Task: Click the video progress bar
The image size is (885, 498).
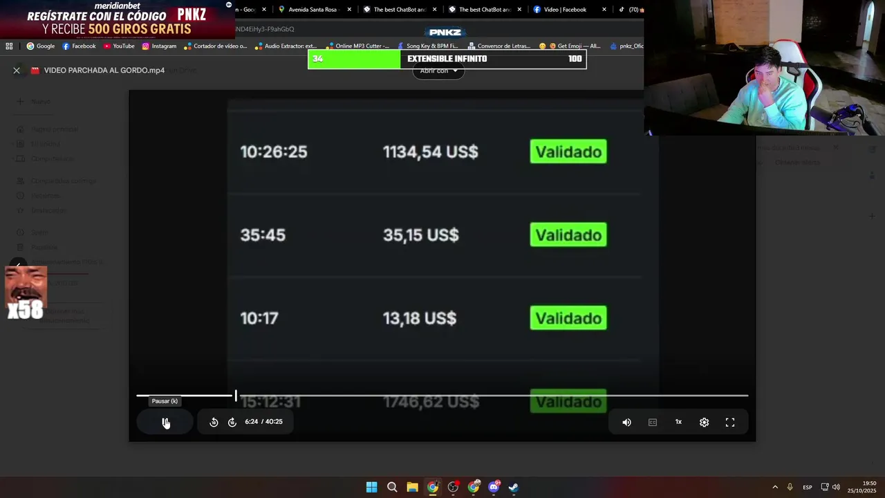Action: click(442, 396)
